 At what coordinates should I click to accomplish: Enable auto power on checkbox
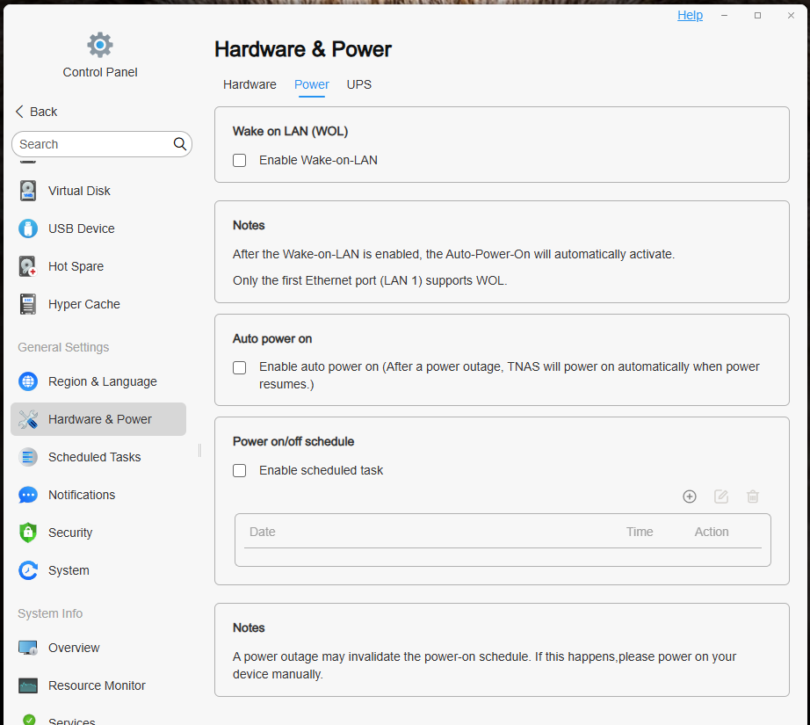click(x=239, y=367)
